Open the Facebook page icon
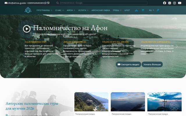Viewport: 186px width, 116px height. (x=164, y=3)
